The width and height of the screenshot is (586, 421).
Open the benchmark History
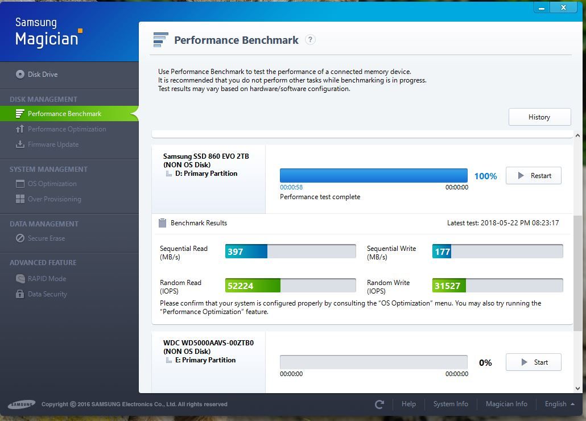click(539, 117)
